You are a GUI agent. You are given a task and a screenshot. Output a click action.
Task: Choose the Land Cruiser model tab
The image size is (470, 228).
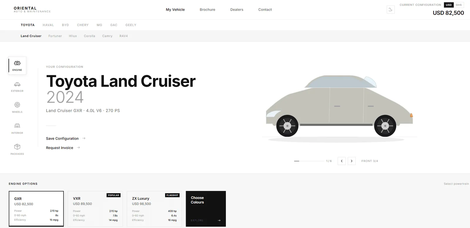(x=31, y=36)
